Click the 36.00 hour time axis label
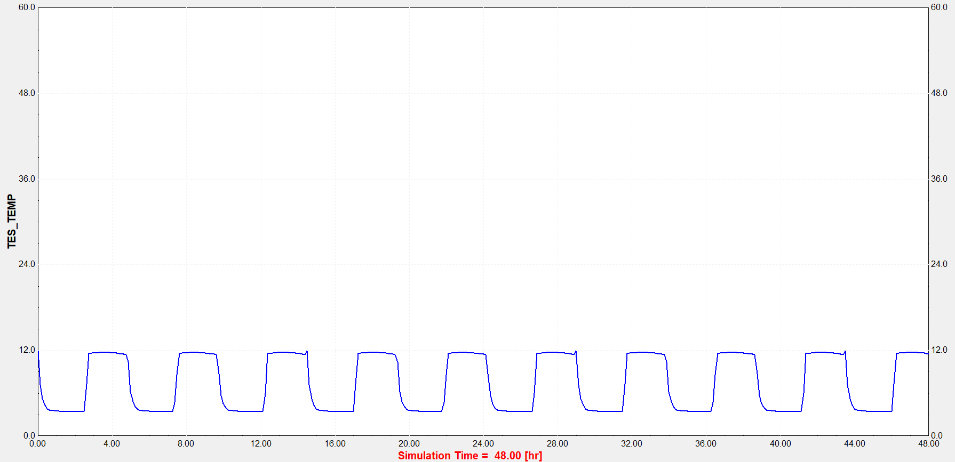The width and height of the screenshot is (955, 462). (705, 444)
